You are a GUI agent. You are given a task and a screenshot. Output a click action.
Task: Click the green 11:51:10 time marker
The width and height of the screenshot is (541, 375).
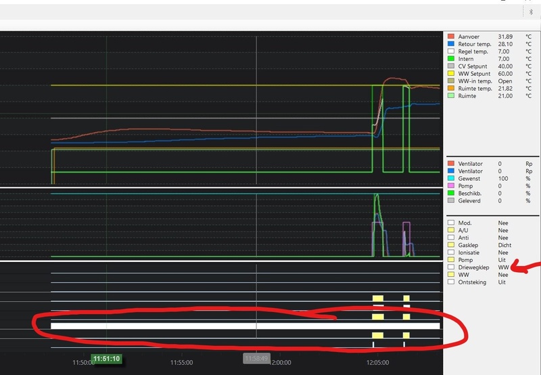(107, 359)
